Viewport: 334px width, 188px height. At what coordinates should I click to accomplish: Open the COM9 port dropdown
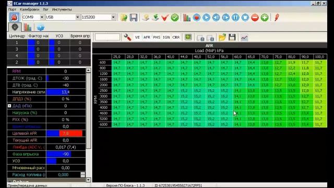click(x=42, y=17)
